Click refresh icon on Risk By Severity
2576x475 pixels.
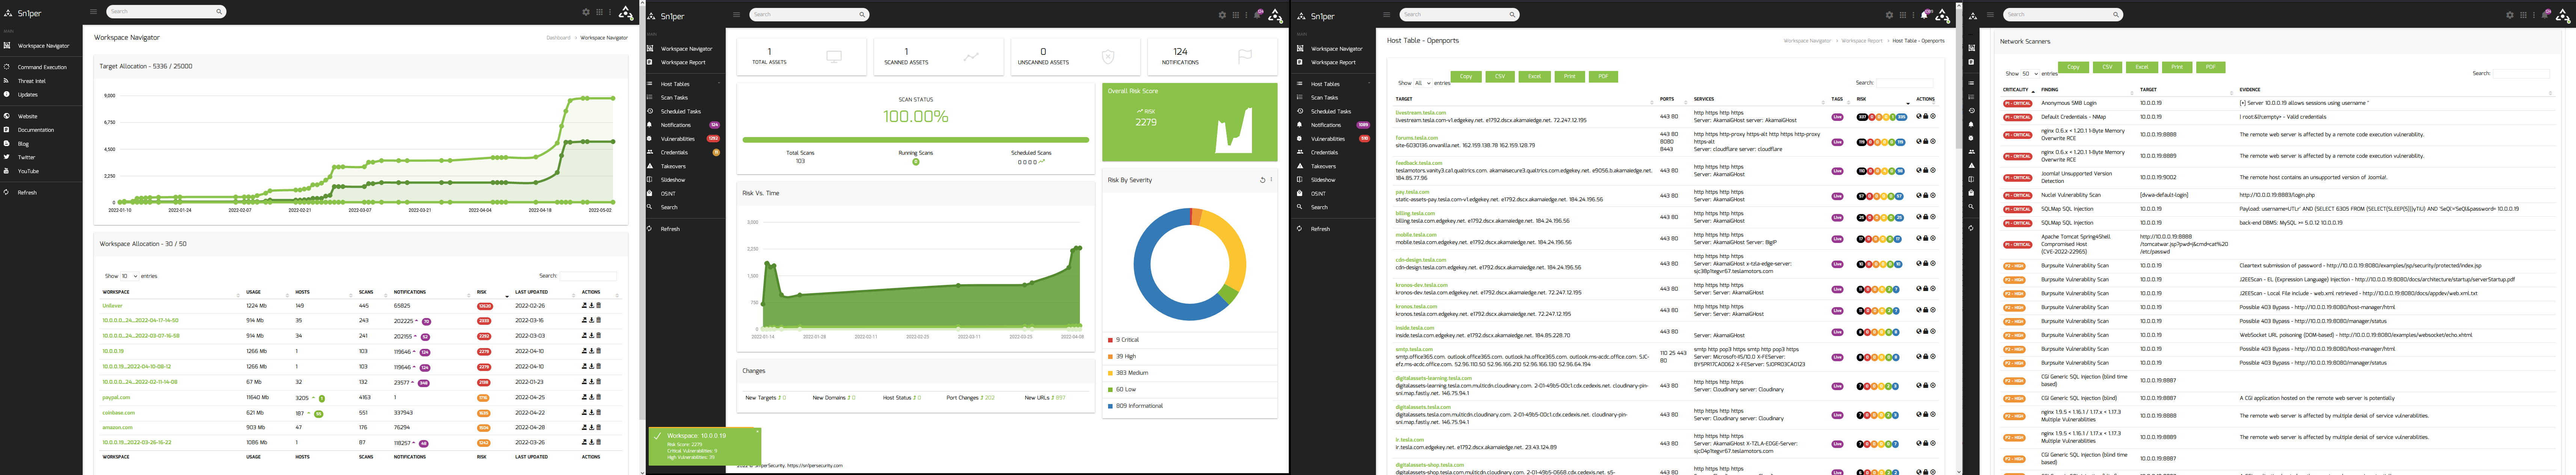[1262, 180]
